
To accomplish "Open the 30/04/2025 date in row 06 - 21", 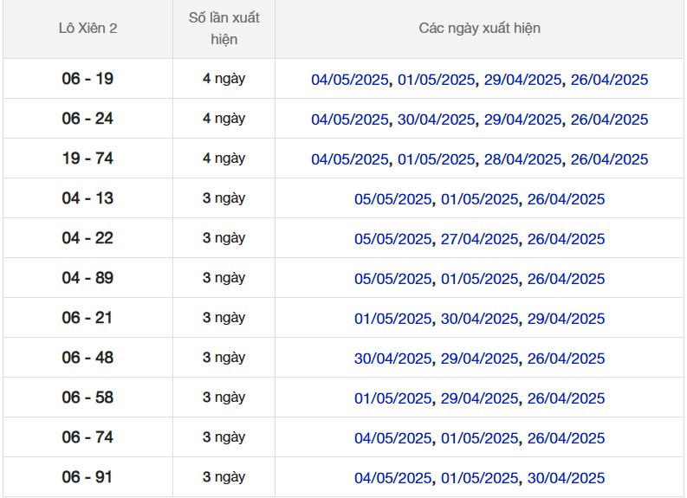I will [x=479, y=319].
